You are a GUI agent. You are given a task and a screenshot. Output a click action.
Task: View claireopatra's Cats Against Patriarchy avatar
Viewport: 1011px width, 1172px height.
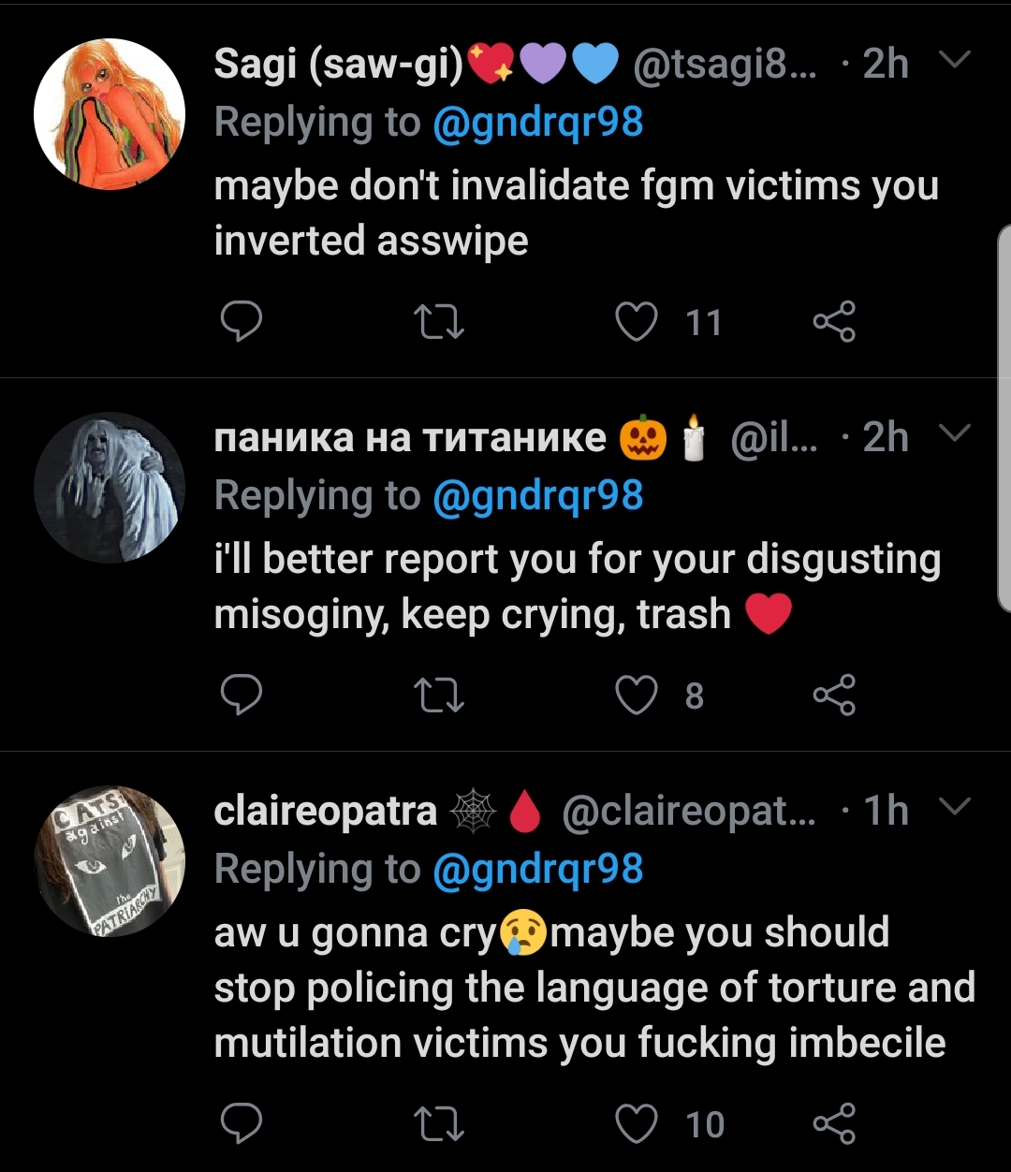coord(110,860)
